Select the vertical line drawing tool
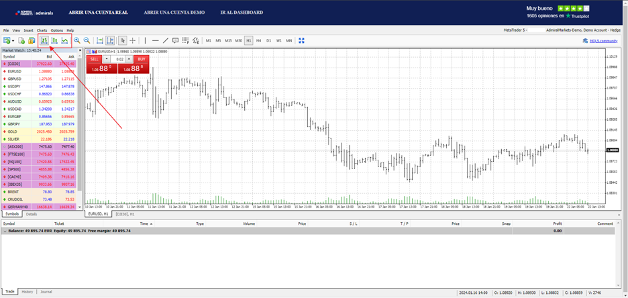Image resolution: width=628 pixels, height=298 pixels. [146, 40]
